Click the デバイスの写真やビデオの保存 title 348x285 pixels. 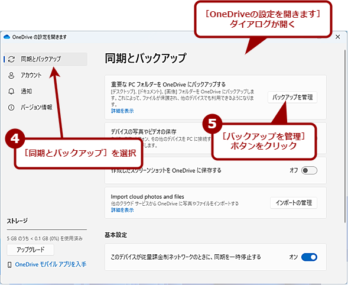[x=144, y=132]
